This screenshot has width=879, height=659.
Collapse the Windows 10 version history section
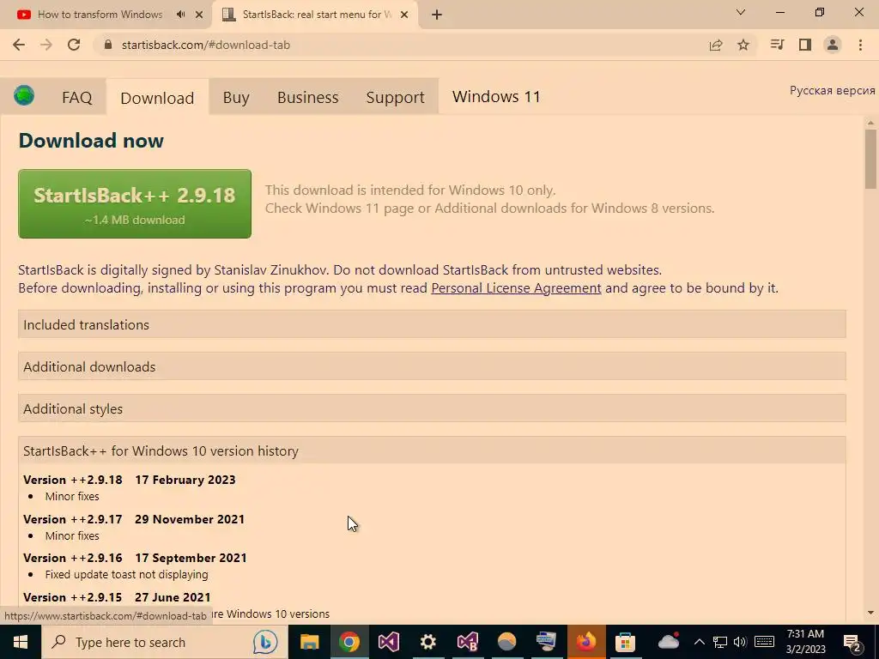432,450
